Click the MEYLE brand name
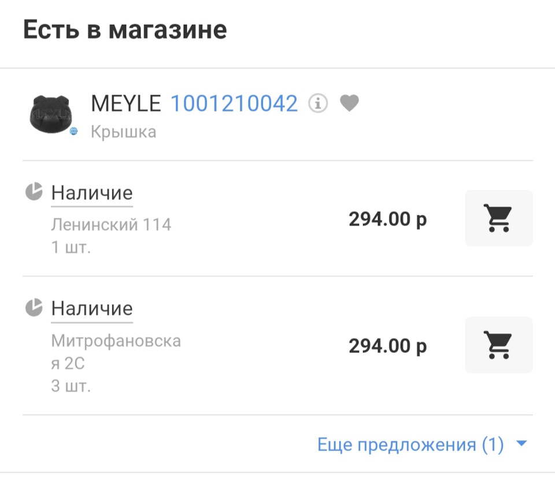 [126, 104]
